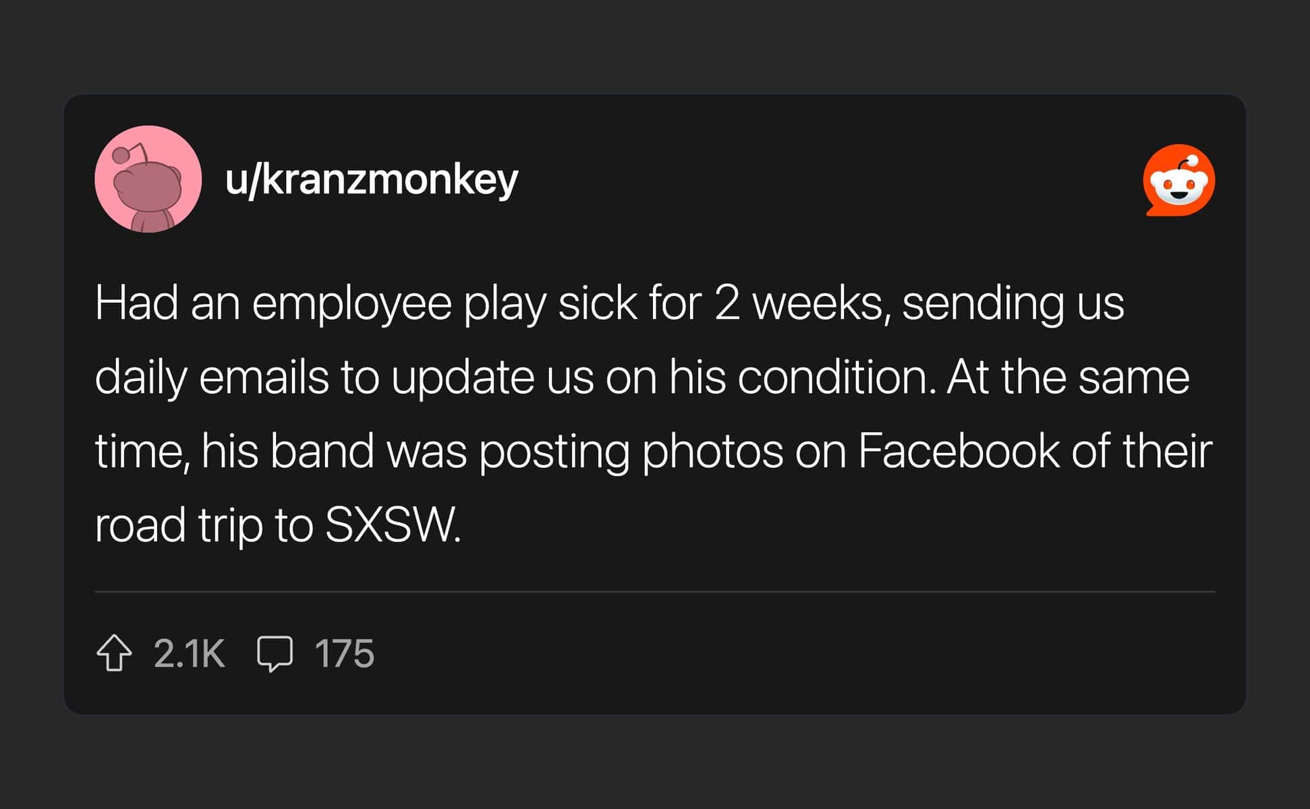
Task: Open comments via speech bubble icon
Action: [x=275, y=653]
